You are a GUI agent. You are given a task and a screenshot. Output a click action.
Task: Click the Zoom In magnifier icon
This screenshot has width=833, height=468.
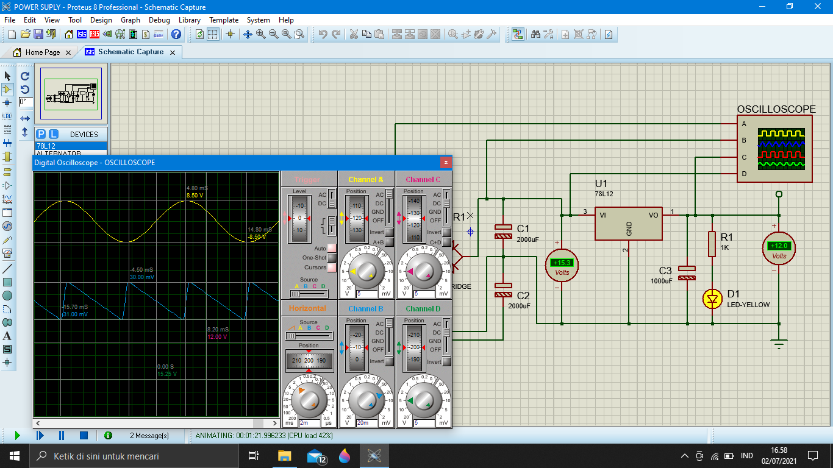click(x=260, y=34)
